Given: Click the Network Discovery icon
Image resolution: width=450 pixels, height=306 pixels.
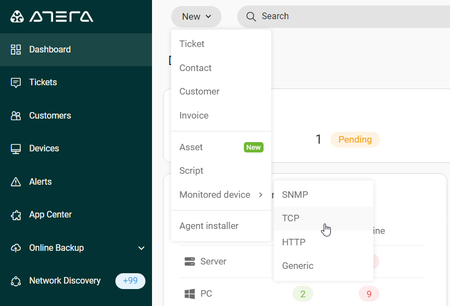Looking at the screenshot, I should (16, 281).
